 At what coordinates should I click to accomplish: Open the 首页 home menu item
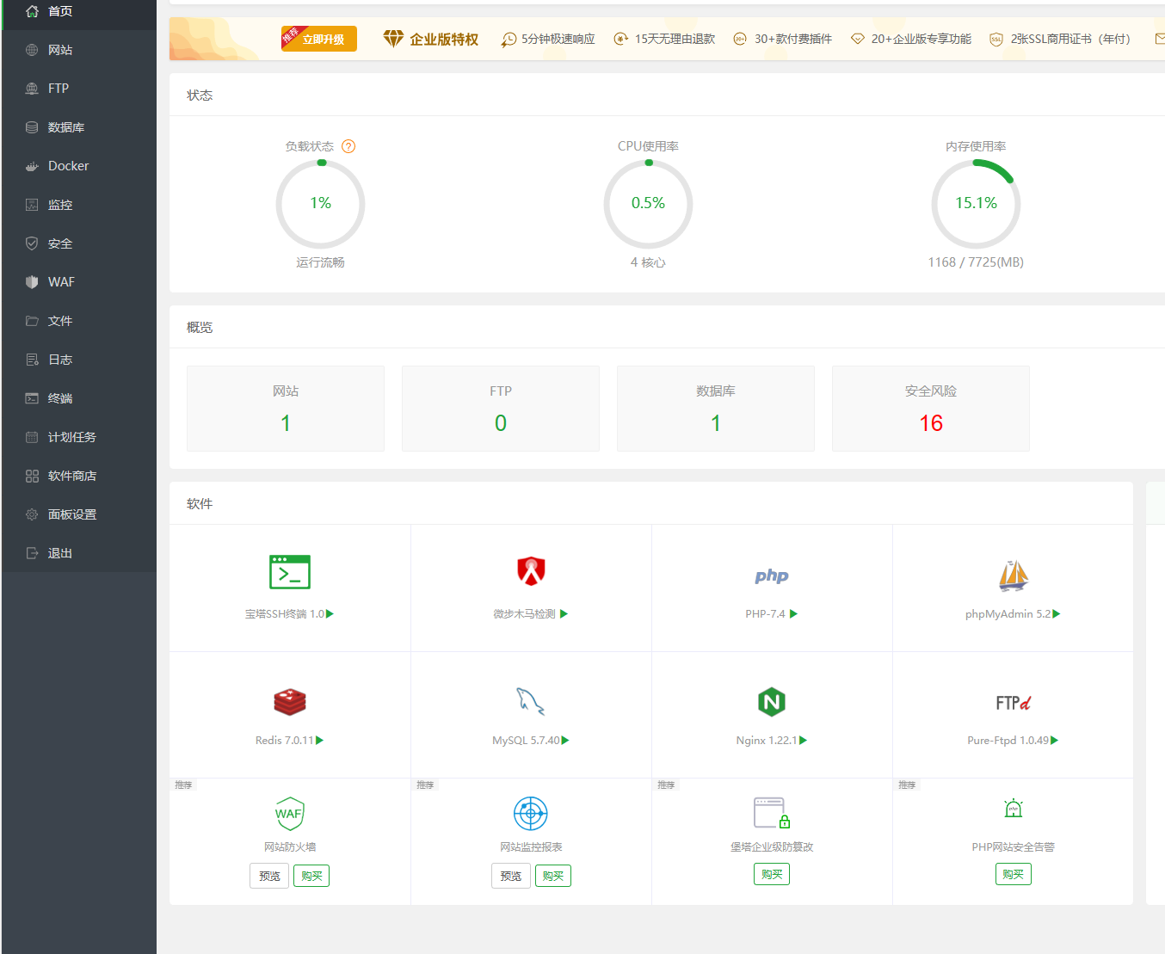pyautogui.click(x=79, y=11)
